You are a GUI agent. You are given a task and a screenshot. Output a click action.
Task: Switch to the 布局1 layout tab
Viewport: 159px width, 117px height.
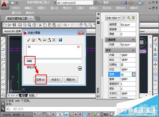click(32, 95)
